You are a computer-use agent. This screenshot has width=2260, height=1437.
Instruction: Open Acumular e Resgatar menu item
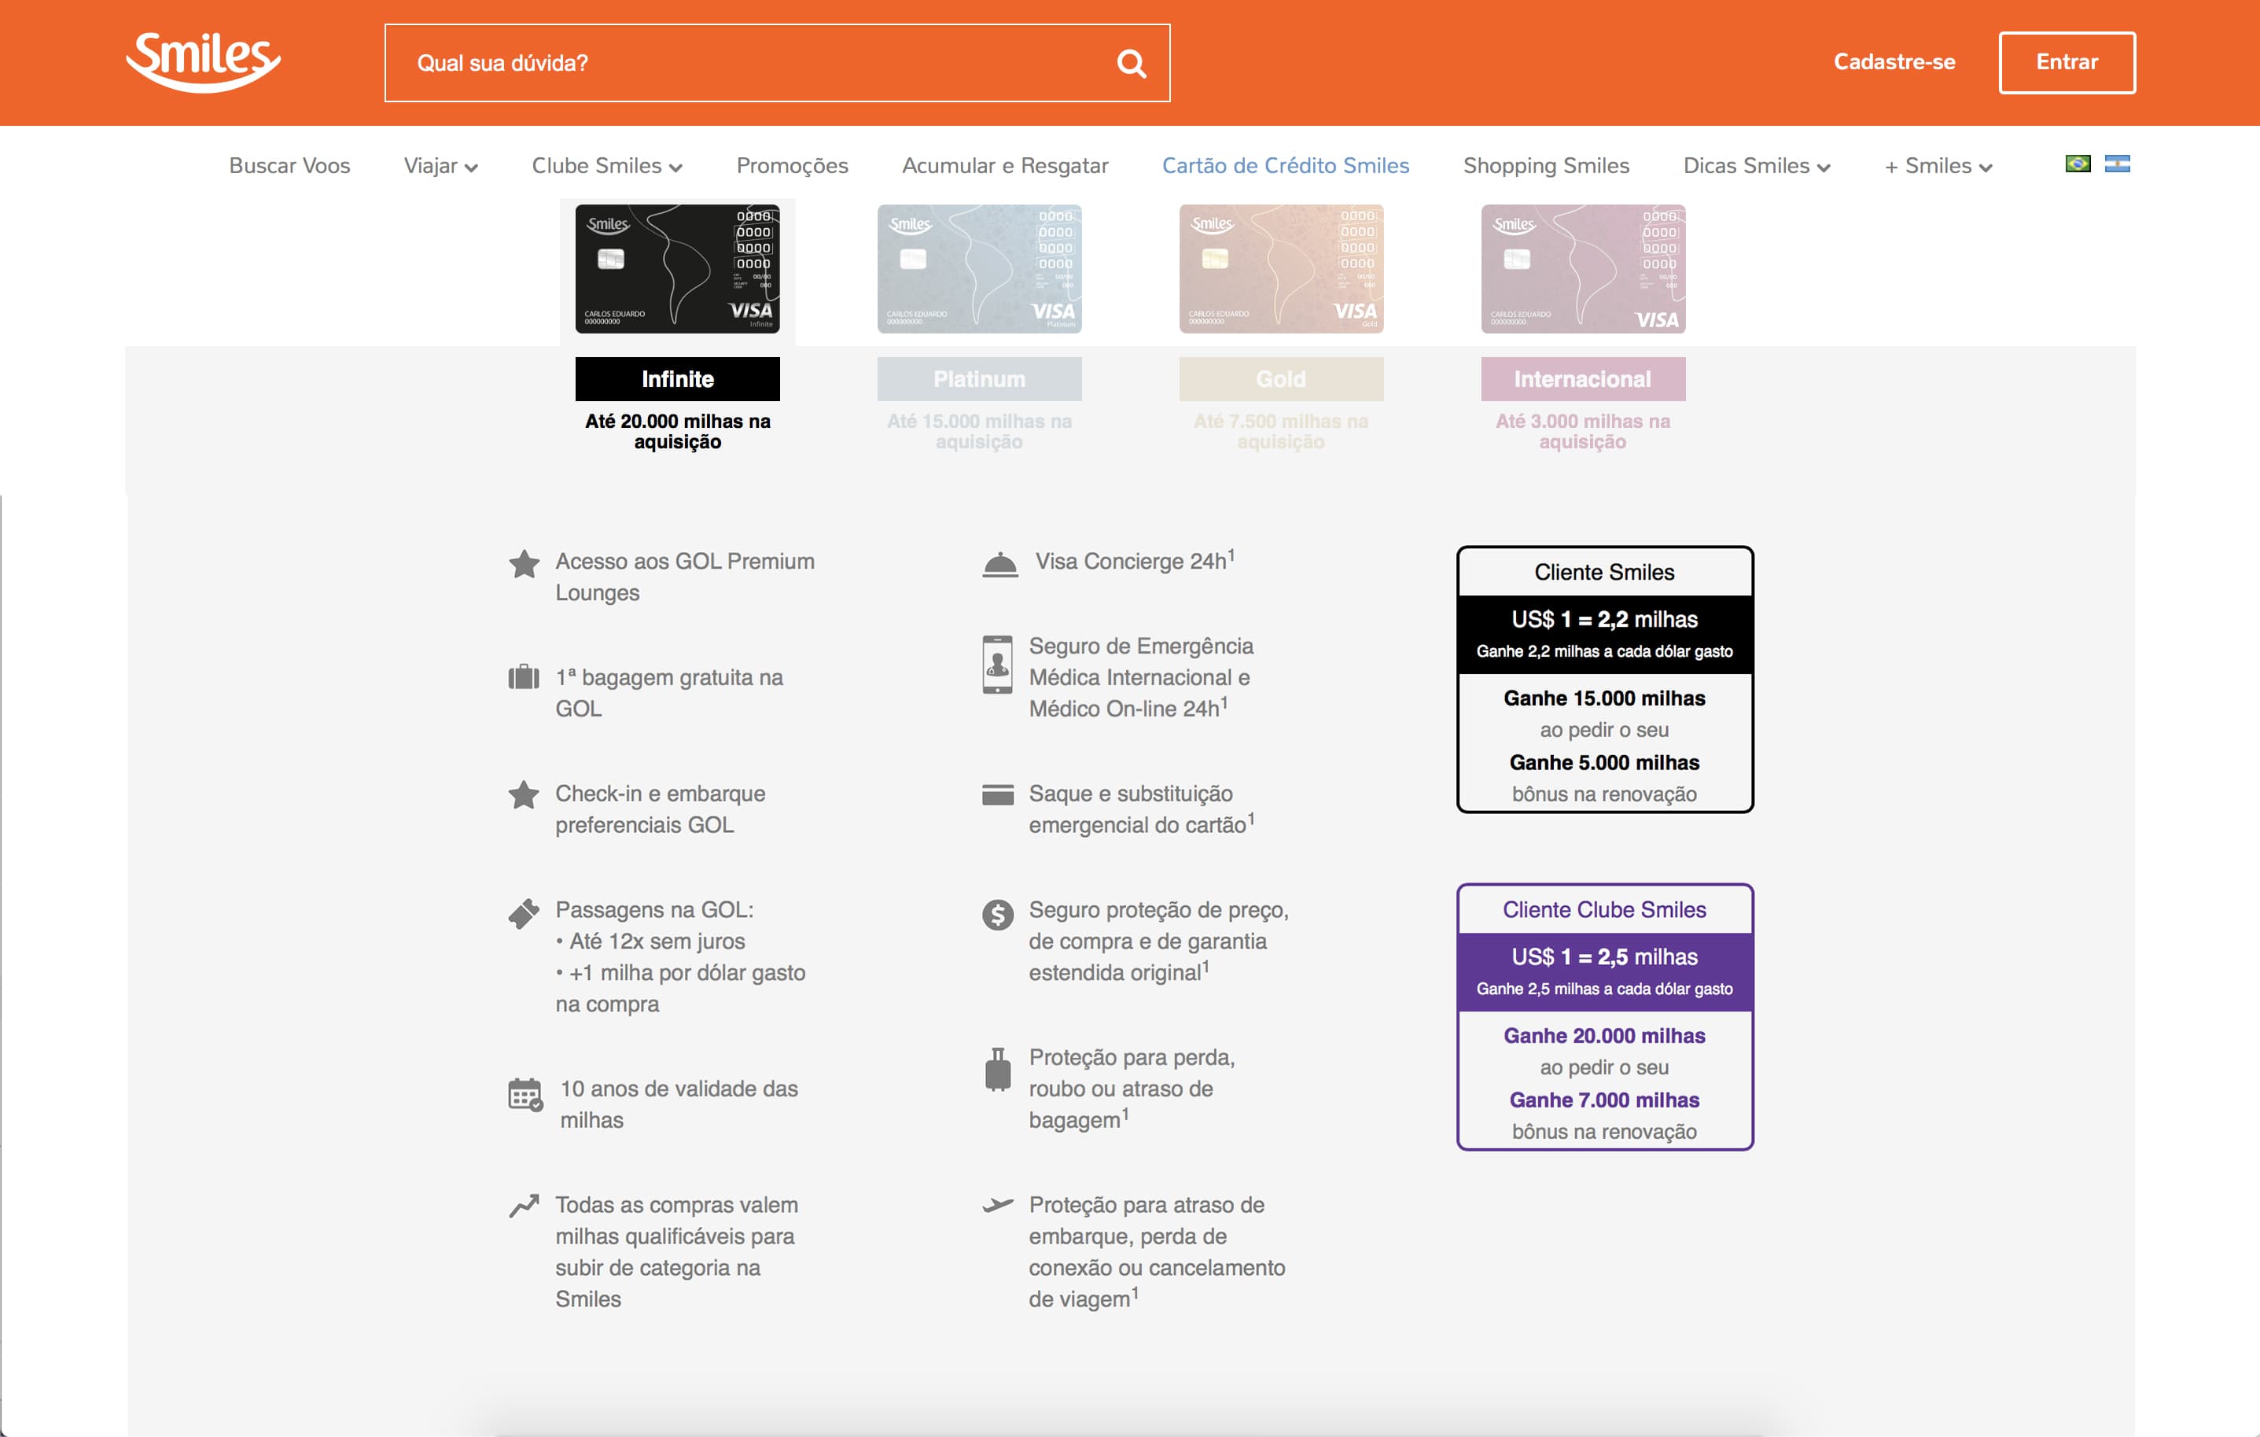pyautogui.click(x=1005, y=166)
